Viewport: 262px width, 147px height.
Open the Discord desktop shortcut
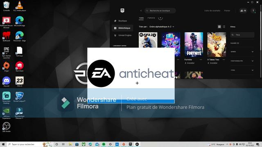coord(7,82)
